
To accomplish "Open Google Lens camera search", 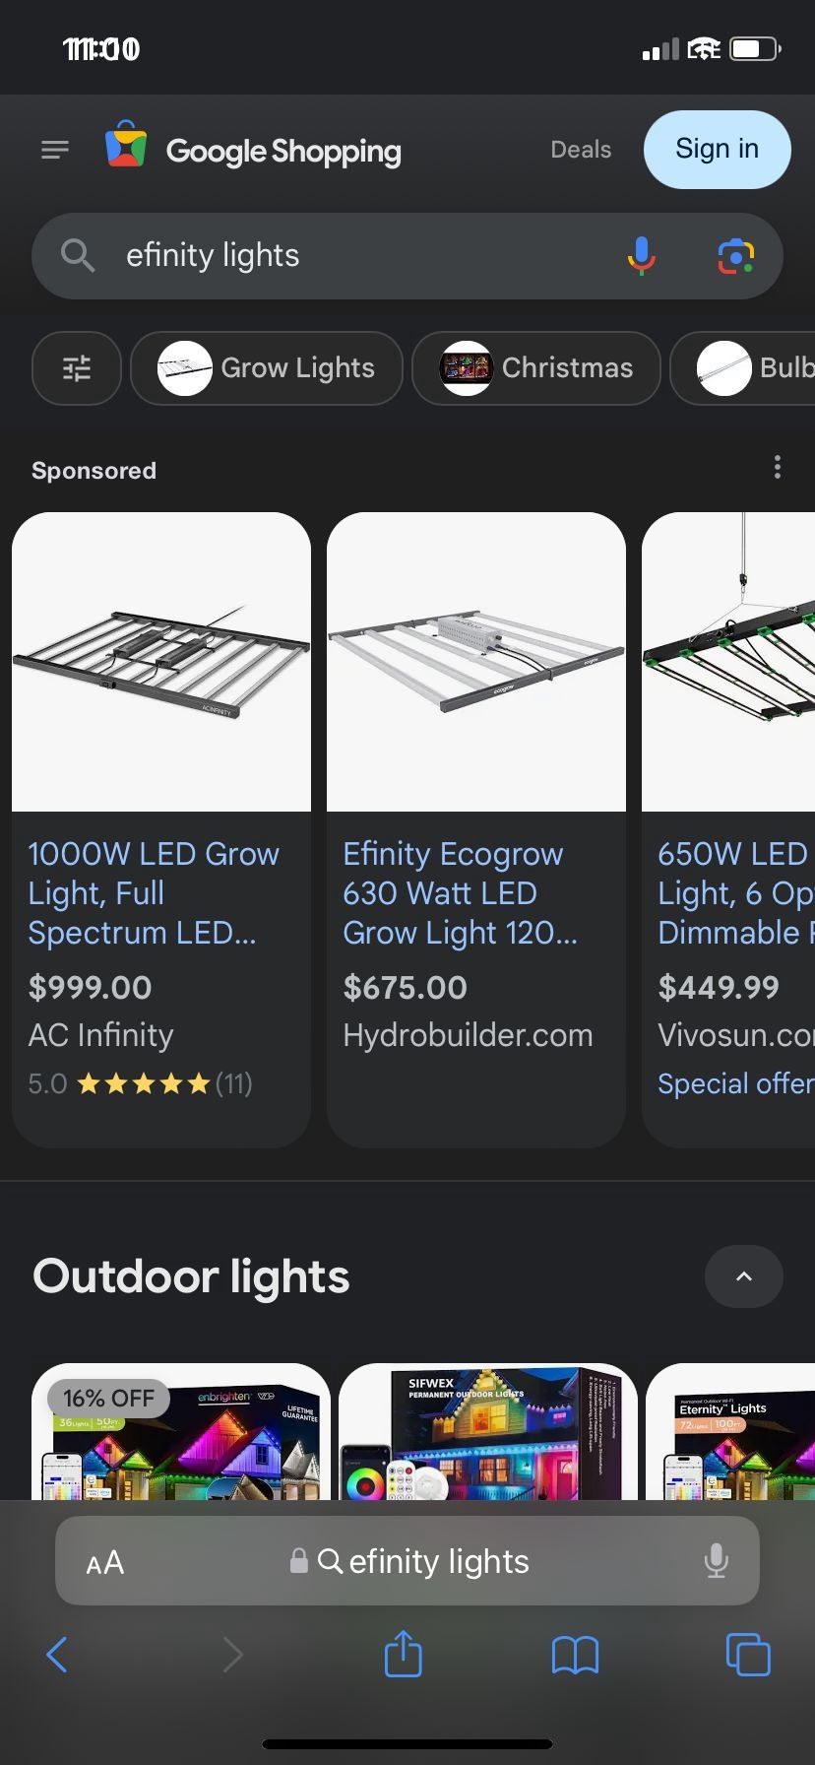I will [735, 256].
